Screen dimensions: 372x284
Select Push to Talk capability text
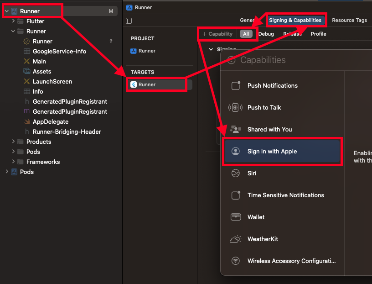coord(264,107)
